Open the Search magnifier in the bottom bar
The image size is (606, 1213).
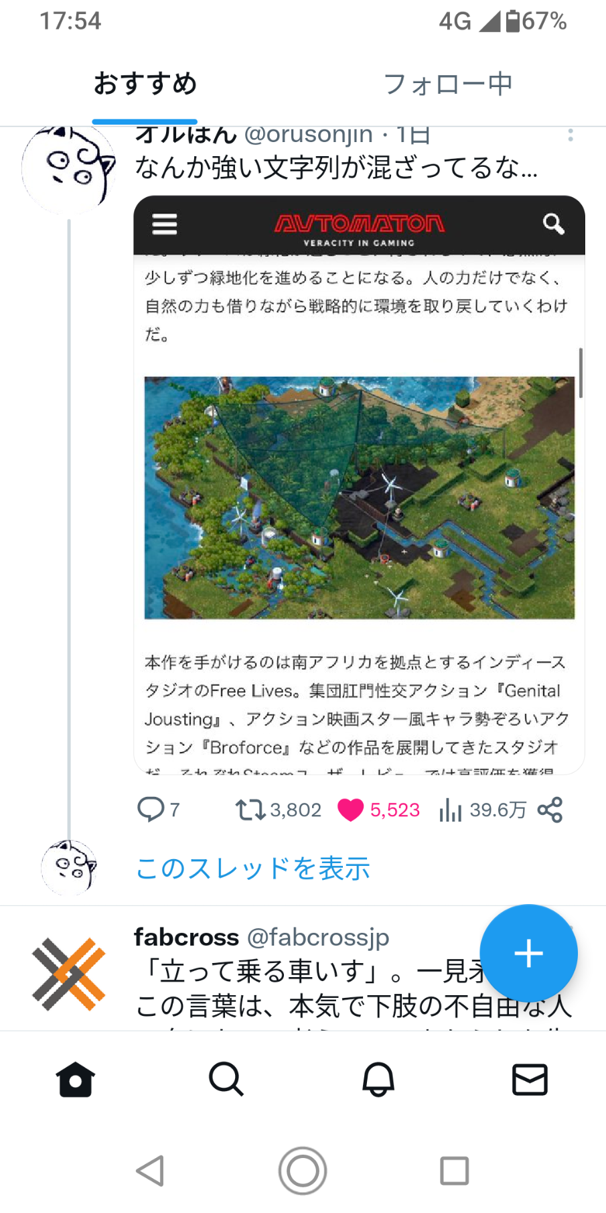[x=226, y=1080]
